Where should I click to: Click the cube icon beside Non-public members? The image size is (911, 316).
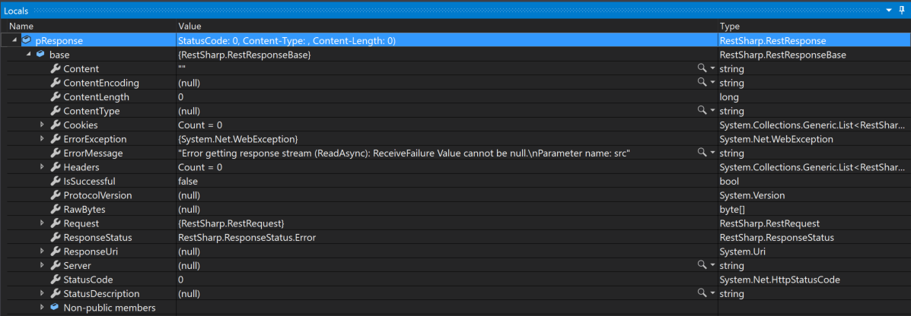[x=55, y=308]
